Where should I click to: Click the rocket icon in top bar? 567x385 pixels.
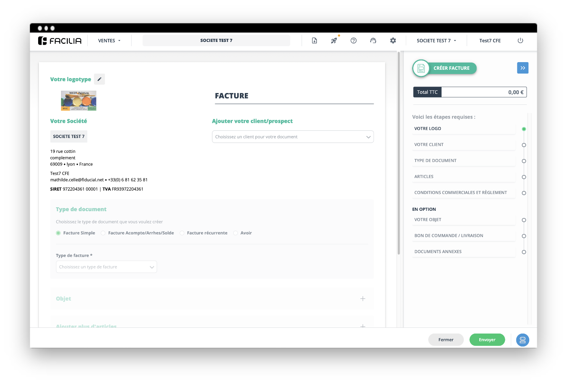pyautogui.click(x=334, y=41)
